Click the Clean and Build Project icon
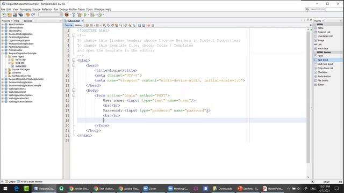Screen dimensions: 344x193 coord(79,14)
